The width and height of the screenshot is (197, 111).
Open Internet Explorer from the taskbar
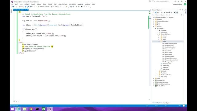point(18,109)
